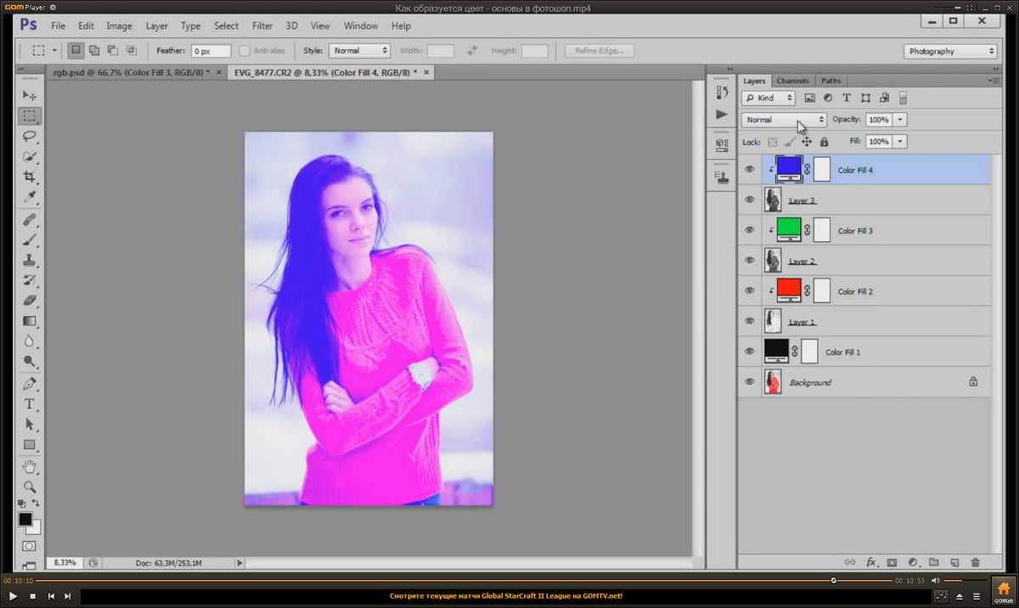Viewport: 1019px width, 608px height.
Task: Expand the Style dropdown in options bar
Action: (x=359, y=51)
